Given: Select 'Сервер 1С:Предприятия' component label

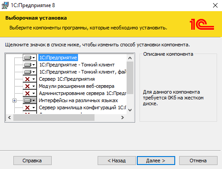Looking at the screenshot, I should pos(67,79).
